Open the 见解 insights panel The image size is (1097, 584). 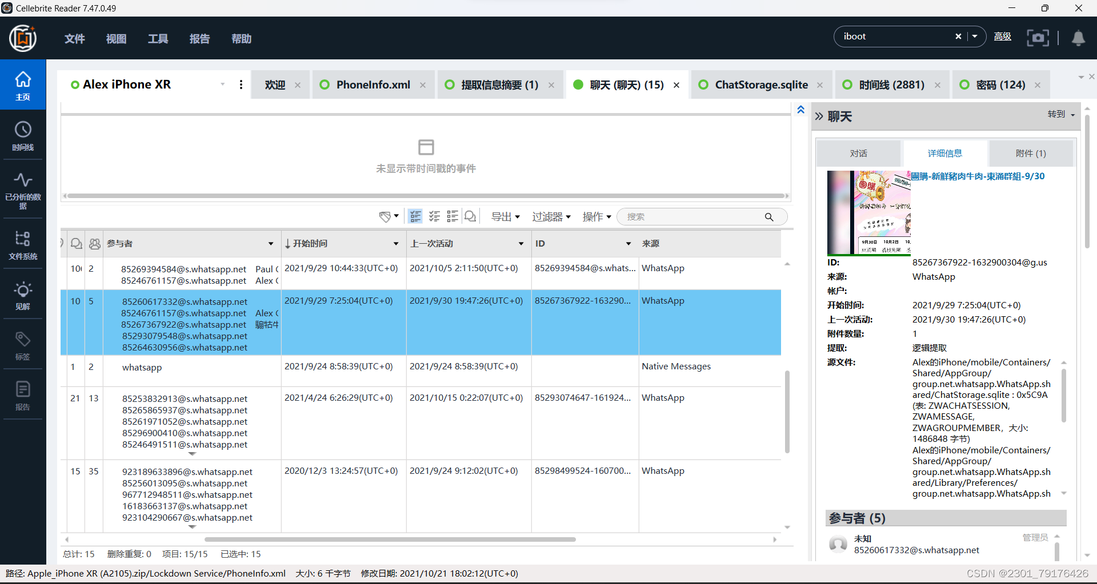tap(23, 295)
